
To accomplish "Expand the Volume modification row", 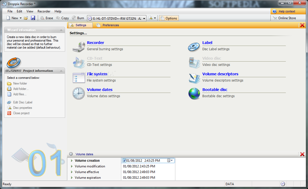I will (72, 166).
